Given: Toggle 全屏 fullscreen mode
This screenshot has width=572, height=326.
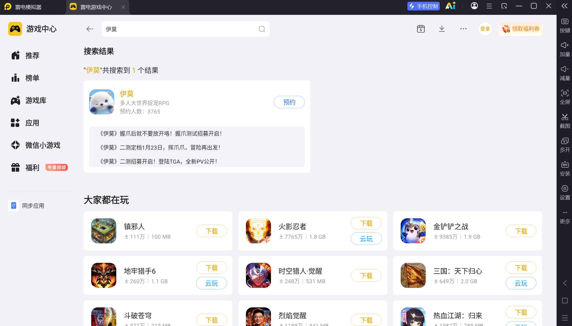Looking at the screenshot, I should pyautogui.click(x=565, y=97).
